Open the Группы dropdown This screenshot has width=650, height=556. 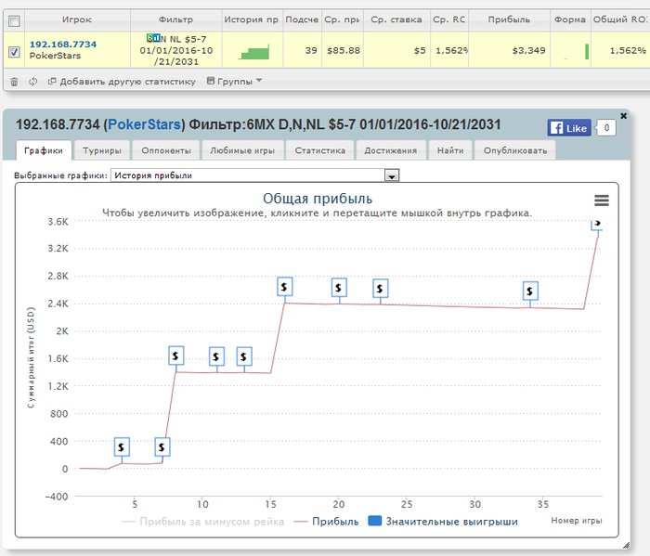pyautogui.click(x=234, y=81)
